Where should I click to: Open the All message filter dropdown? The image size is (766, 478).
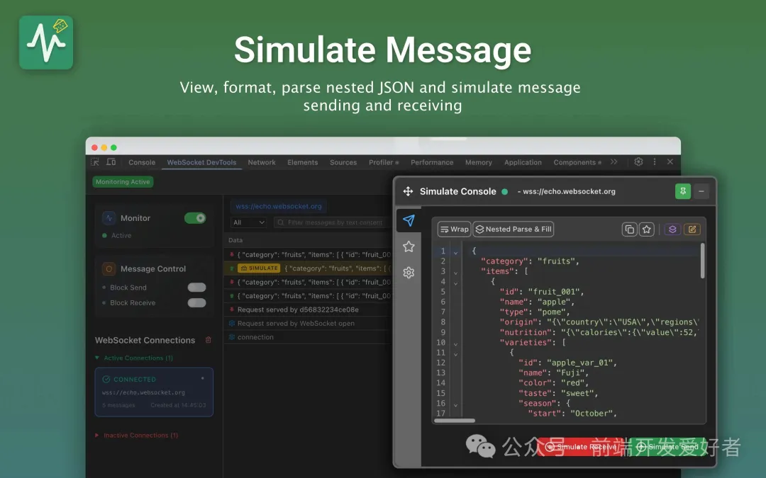tap(249, 222)
